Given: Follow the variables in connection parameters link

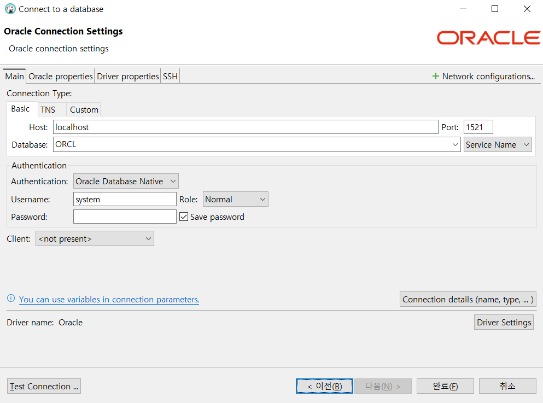Looking at the screenshot, I should pyautogui.click(x=109, y=299).
